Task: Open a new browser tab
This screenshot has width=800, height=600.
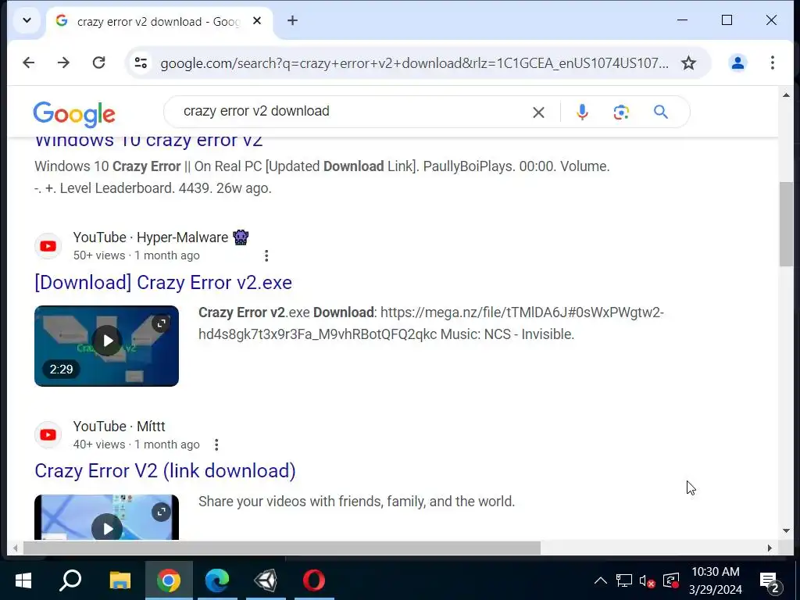Action: (292, 21)
